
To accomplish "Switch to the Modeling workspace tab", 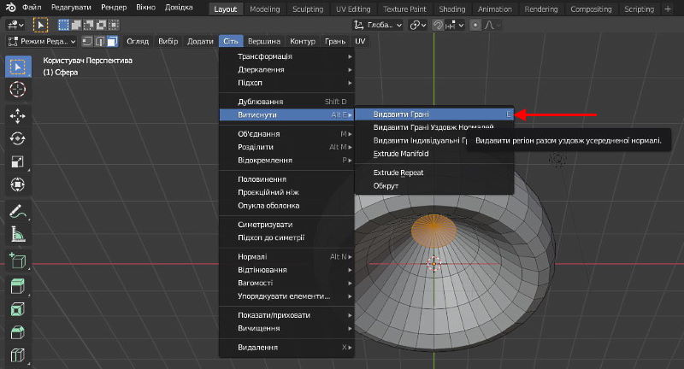I will coord(265,9).
